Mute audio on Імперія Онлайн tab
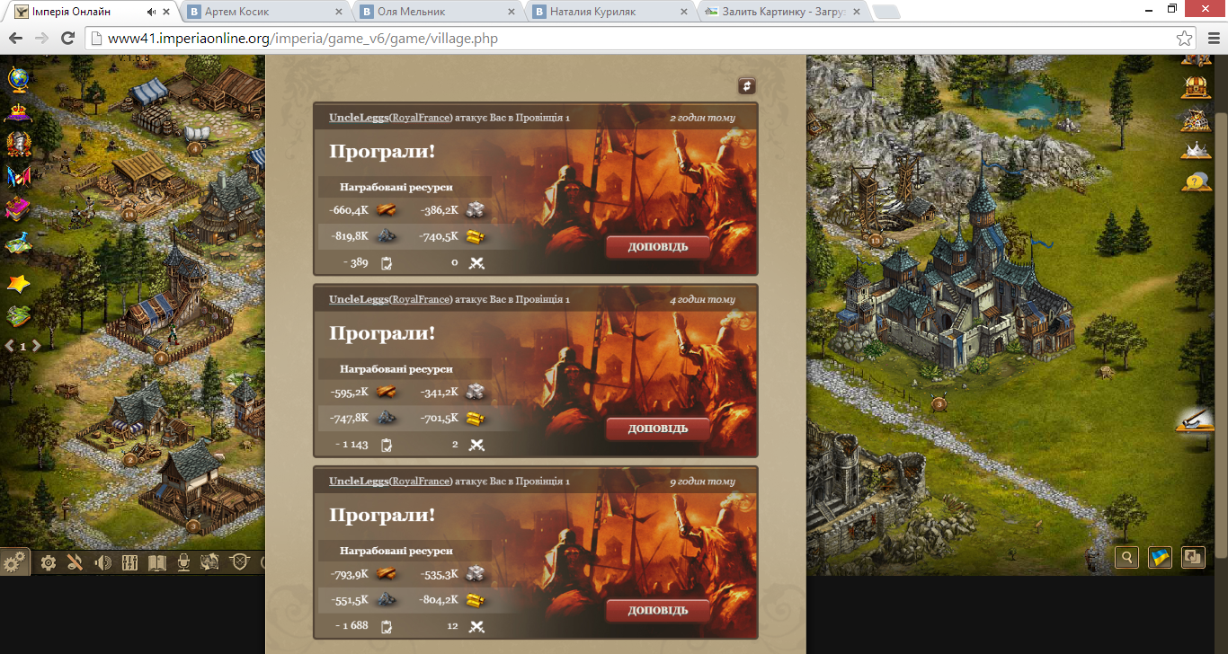The width and height of the screenshot is (1228, 654). pos(151,12)
